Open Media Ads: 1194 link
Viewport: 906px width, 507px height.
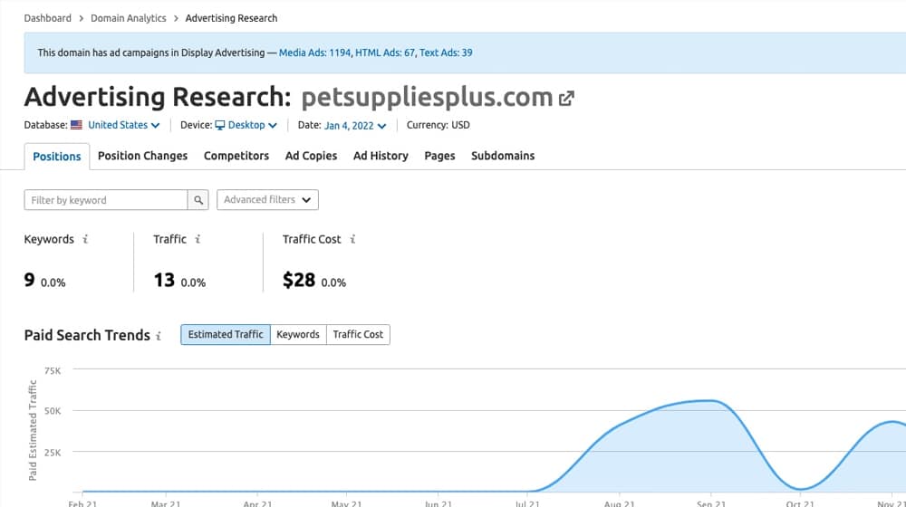315,53
